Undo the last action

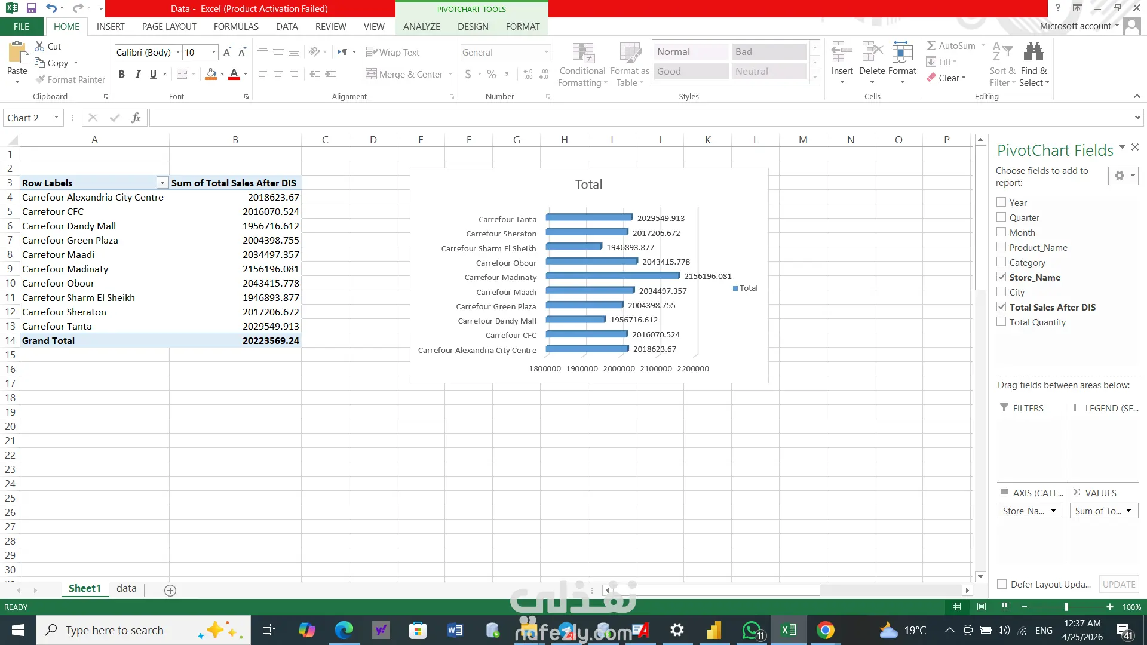click(51, 8)
